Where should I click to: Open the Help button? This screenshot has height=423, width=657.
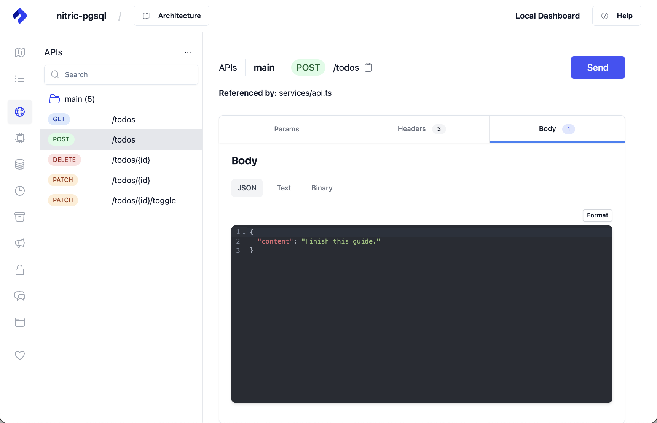pos(617,16)
